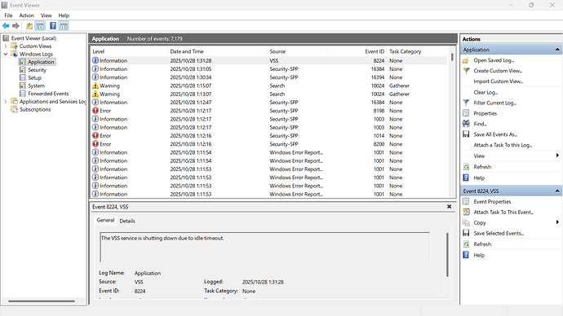
Task: Expand the Copy submenu arrow
Action: coord(557,222)
